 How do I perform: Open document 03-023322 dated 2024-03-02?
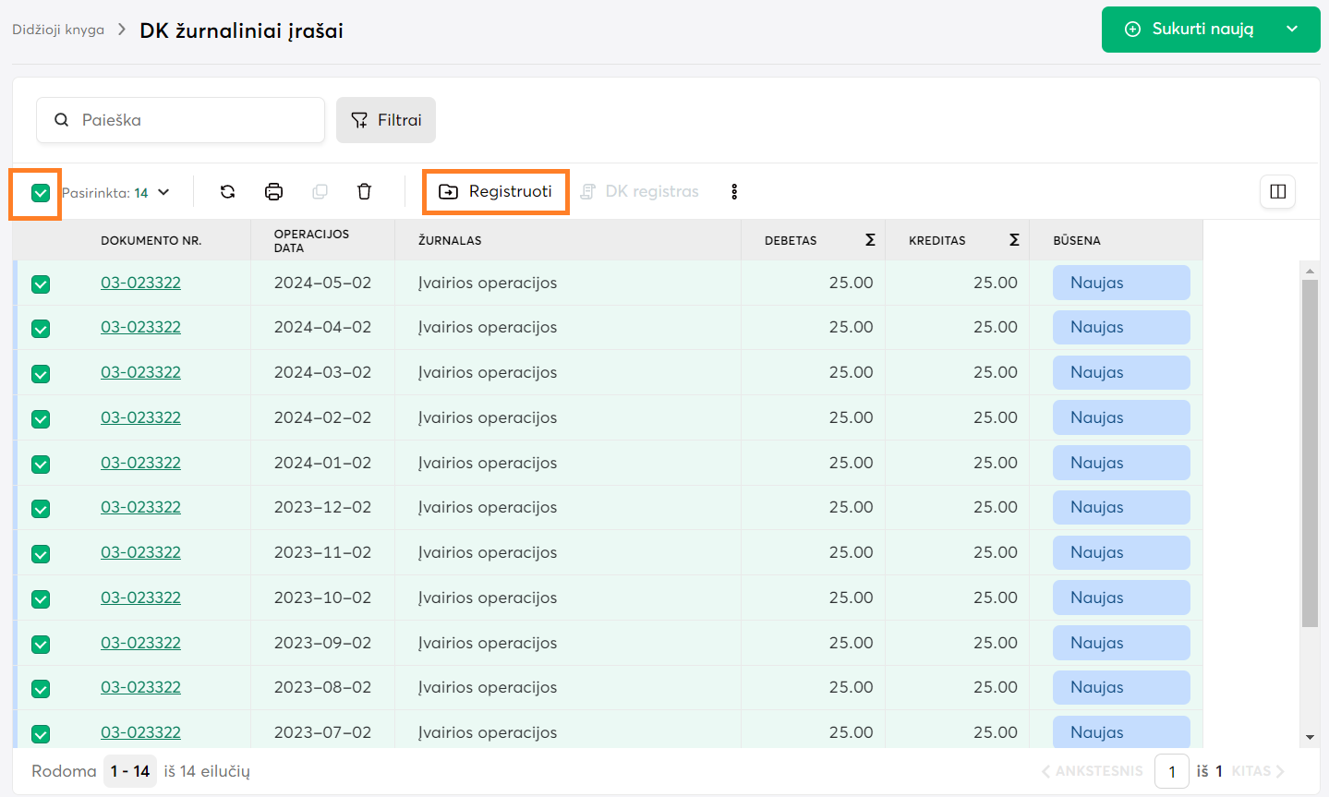point(140,372)
